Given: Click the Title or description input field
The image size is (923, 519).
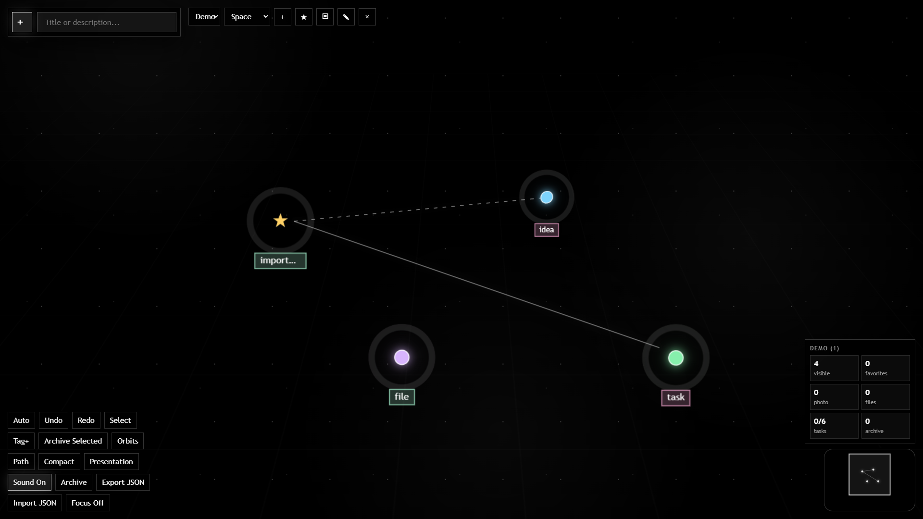Looking at the screenshot, I should 107,22.
